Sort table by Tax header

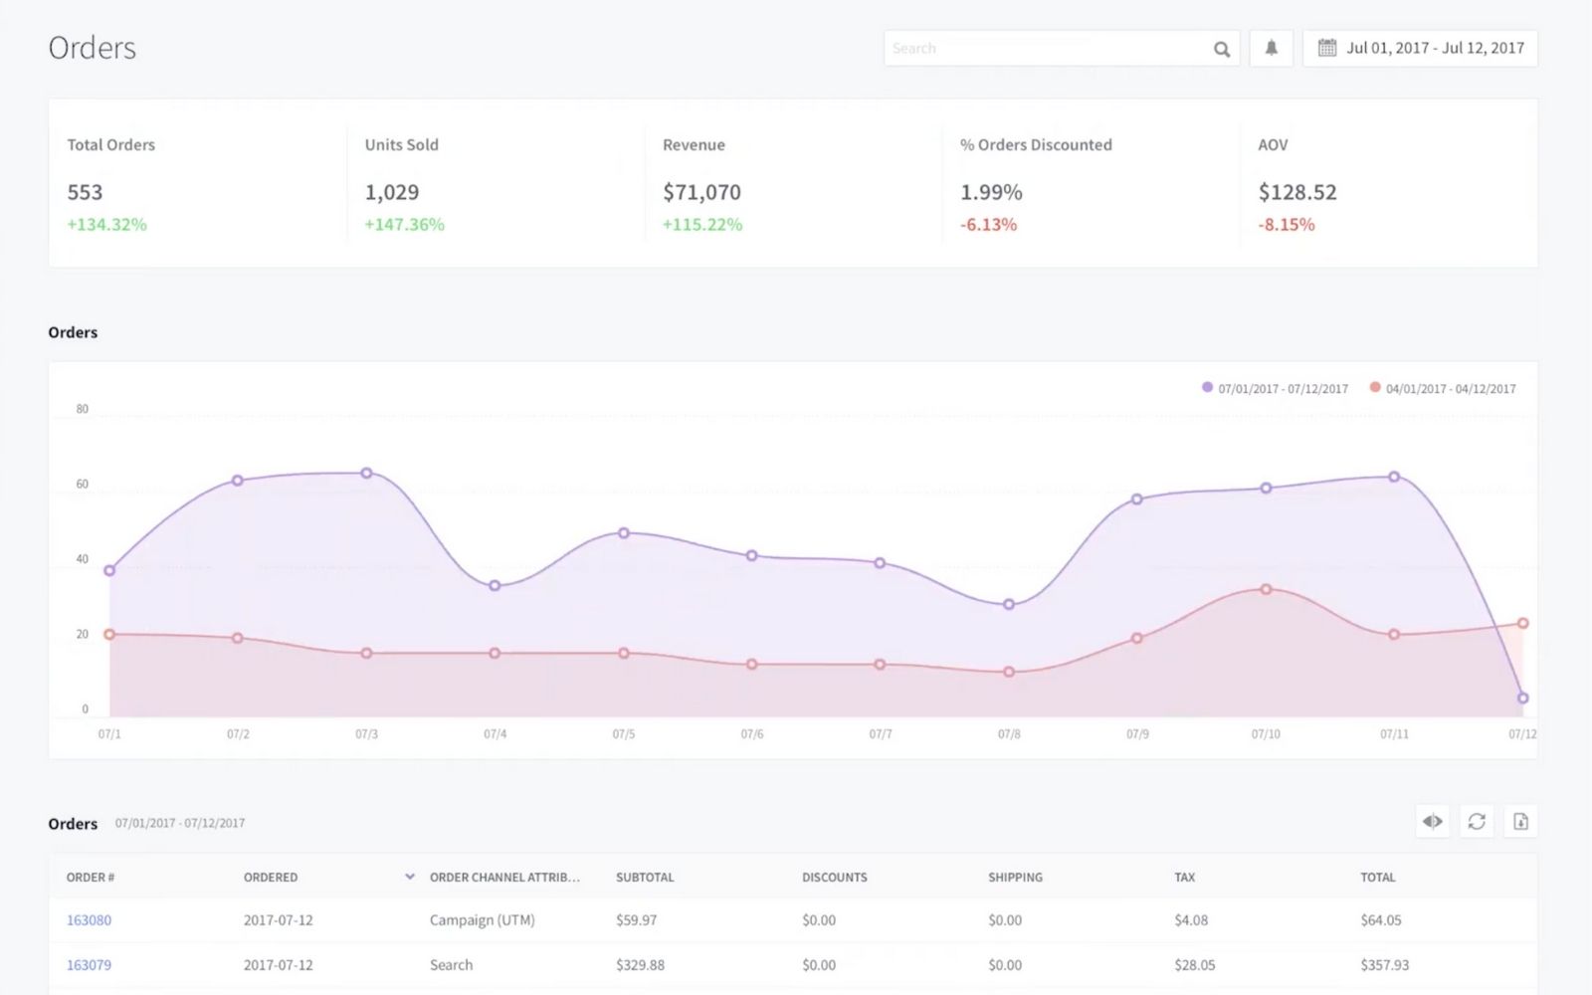click(1184, 878)
